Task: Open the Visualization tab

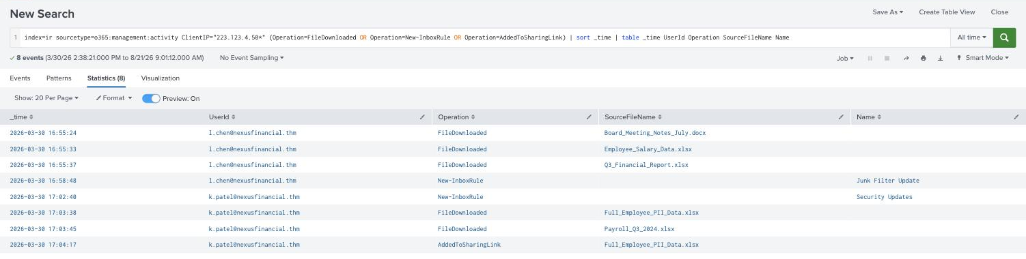Action: point(161,78)
